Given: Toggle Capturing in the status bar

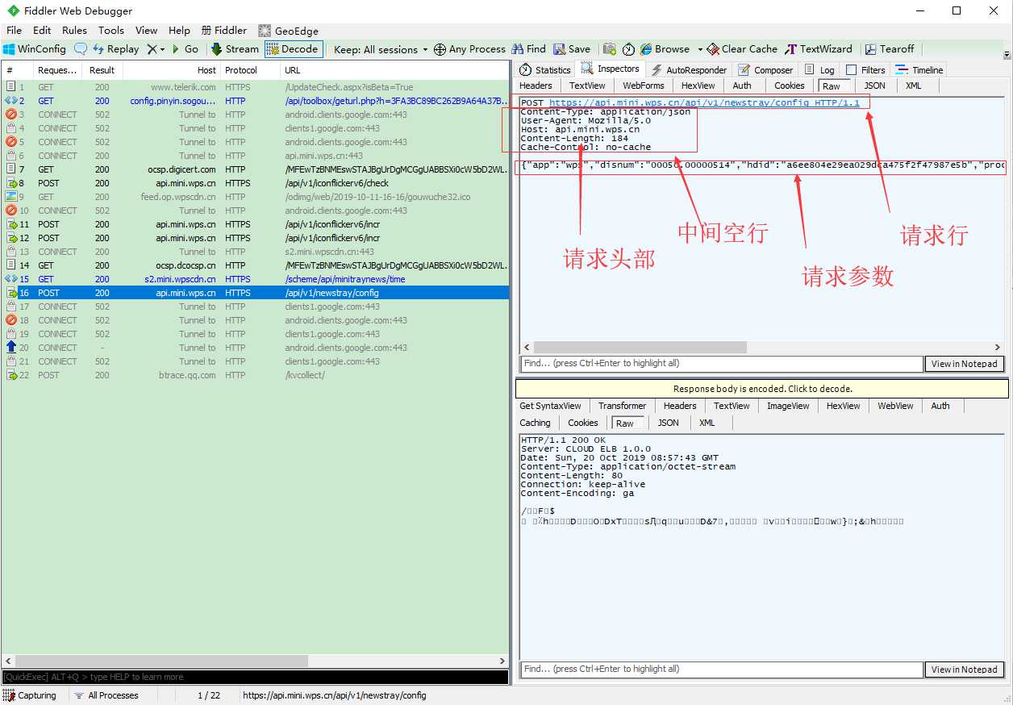Looking at the screenshot, I should click(x=31, y=695).
